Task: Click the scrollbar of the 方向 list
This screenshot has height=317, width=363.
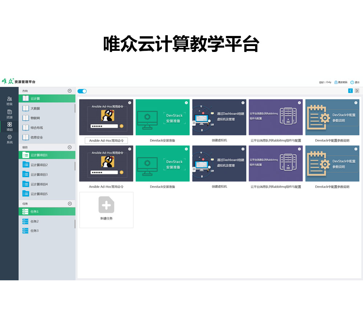Action: 75,108
